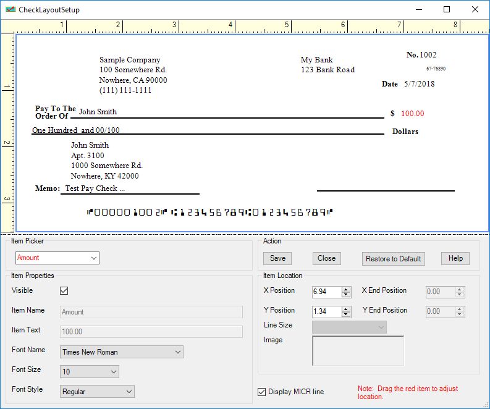Click the 'Date' label on check
Image resolution: width=490 pixels, height=409 pixels.
tap(390, 84)
